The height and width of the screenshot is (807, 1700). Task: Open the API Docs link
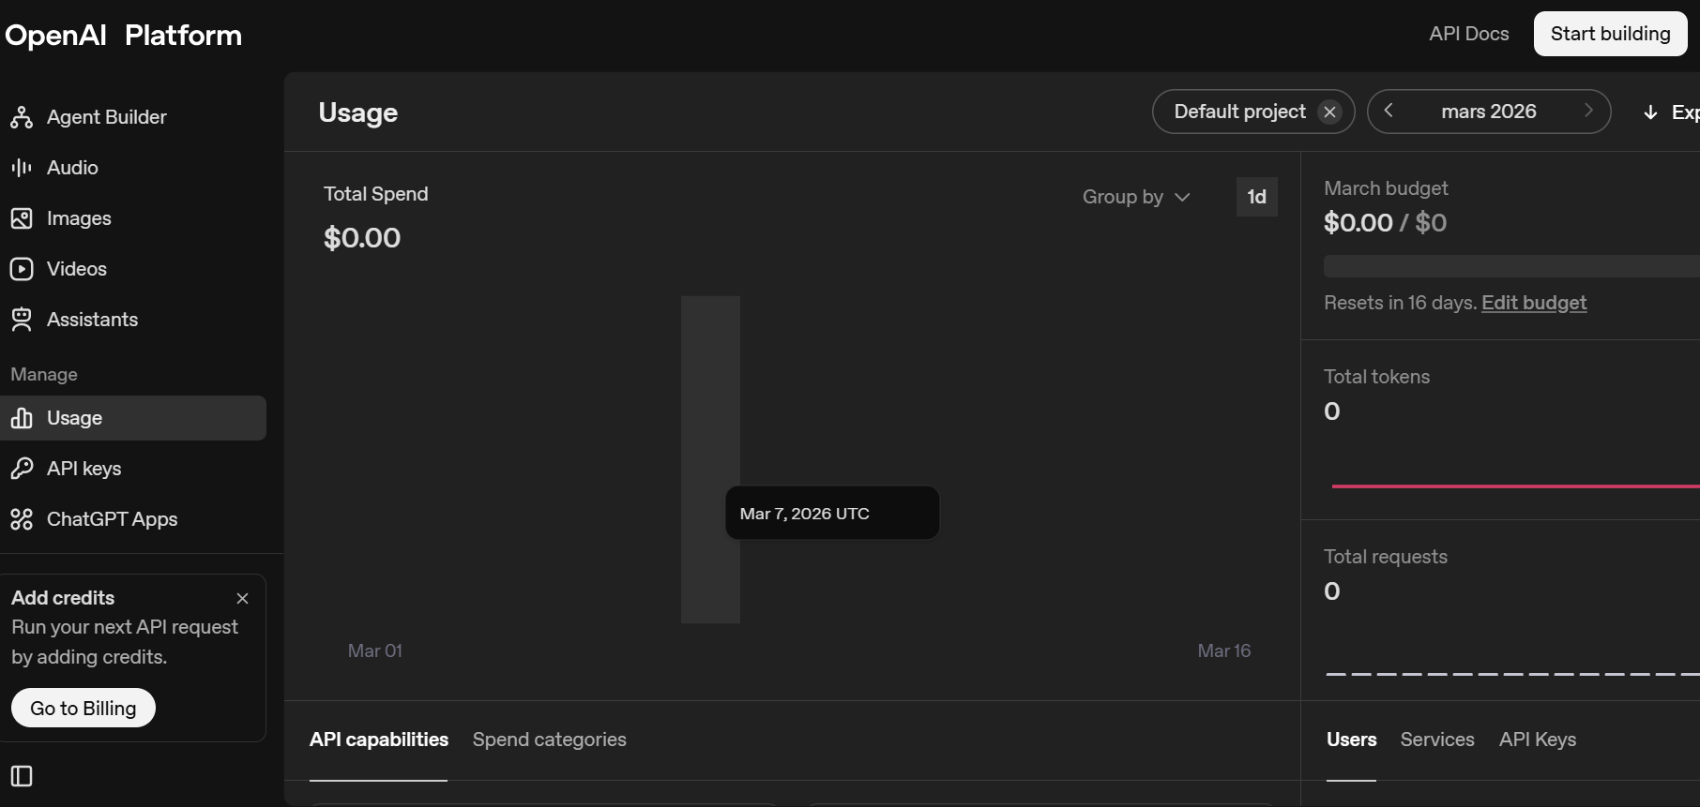click(1469, 34)
